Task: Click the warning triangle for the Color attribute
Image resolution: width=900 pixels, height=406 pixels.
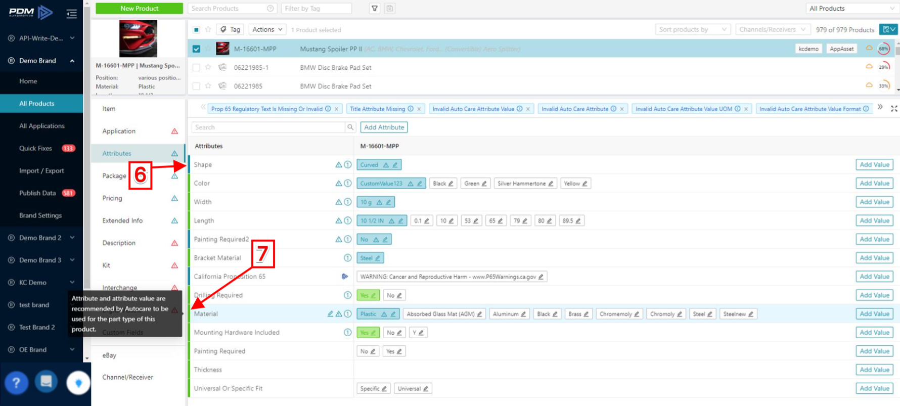Action: 339,183
